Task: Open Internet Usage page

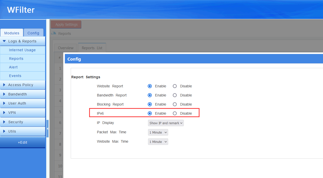Action: tap(23, 50)
